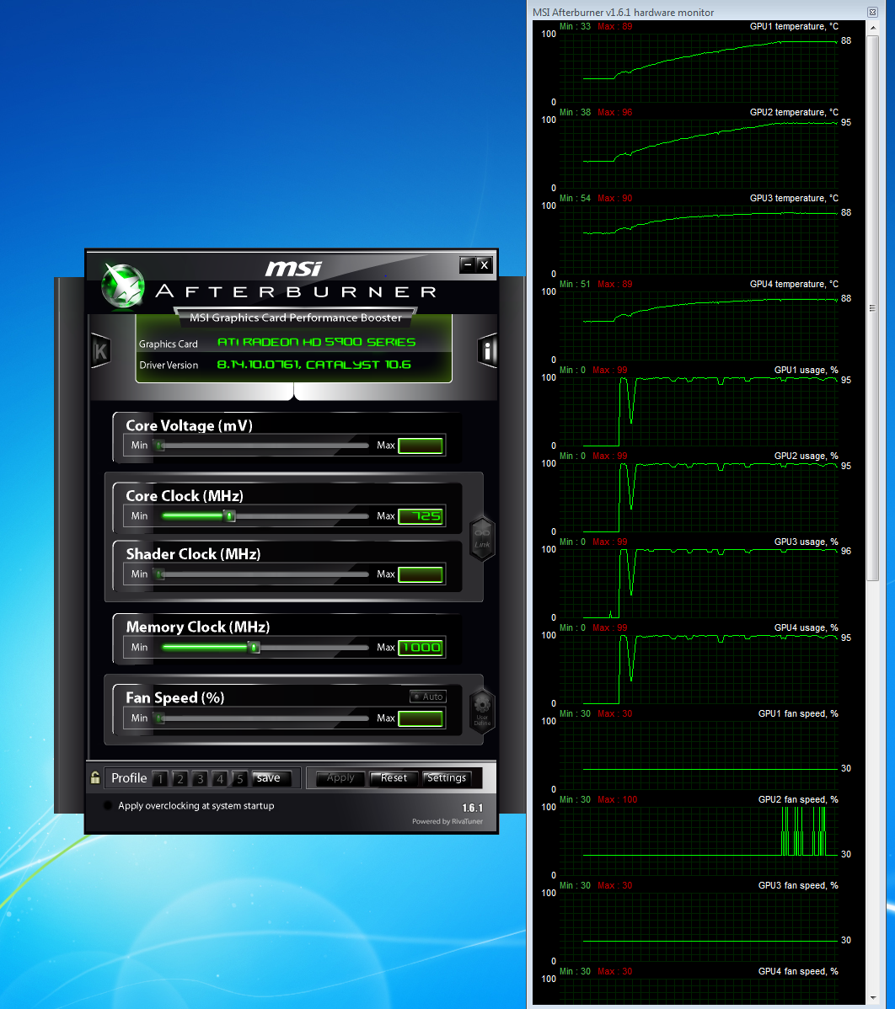Toggle the Link clocks chain icon
The width and height of the screenshot is (895, 1009).
coord(482,538)
